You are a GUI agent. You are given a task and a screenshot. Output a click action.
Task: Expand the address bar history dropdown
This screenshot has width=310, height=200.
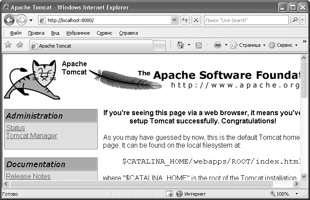click(174, 20)
